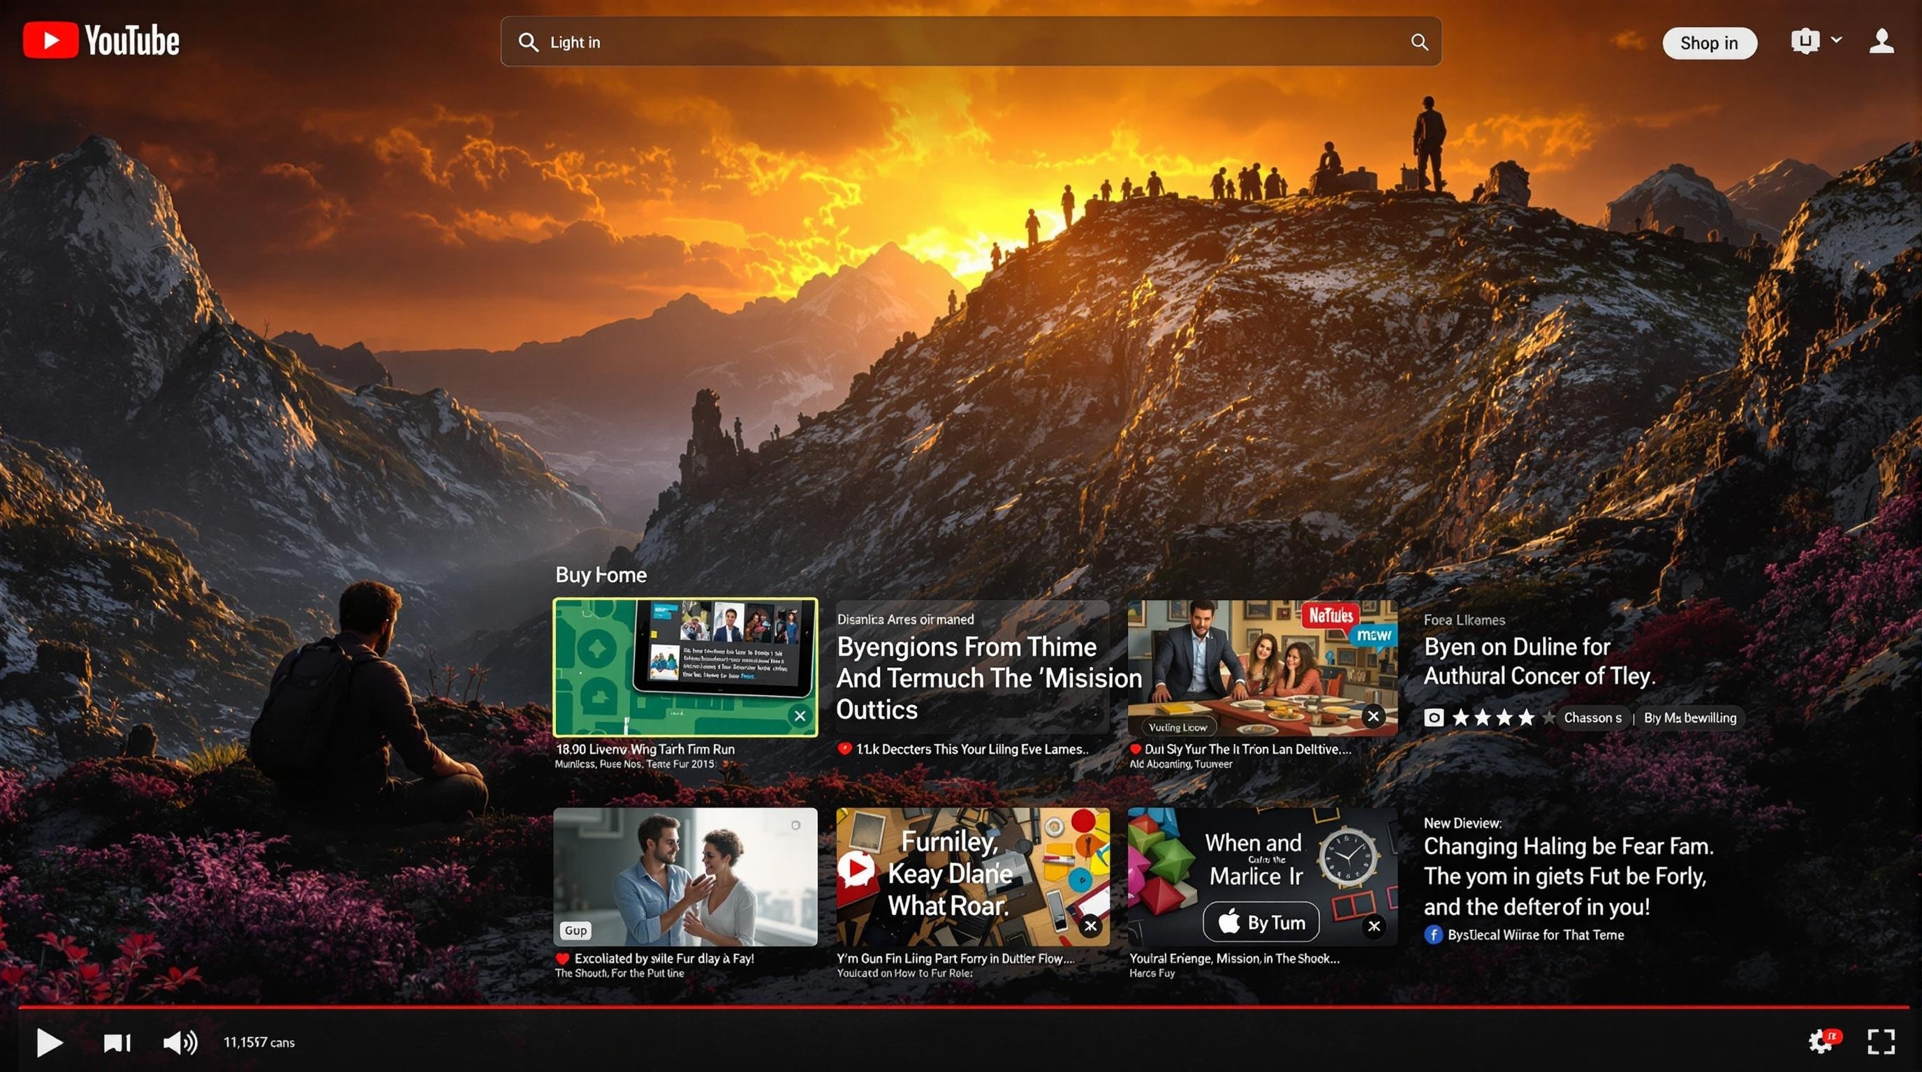Viewport: 1922px width, 1072px height.
Task: Open the user account profile icon
Action: point(1881,41)
